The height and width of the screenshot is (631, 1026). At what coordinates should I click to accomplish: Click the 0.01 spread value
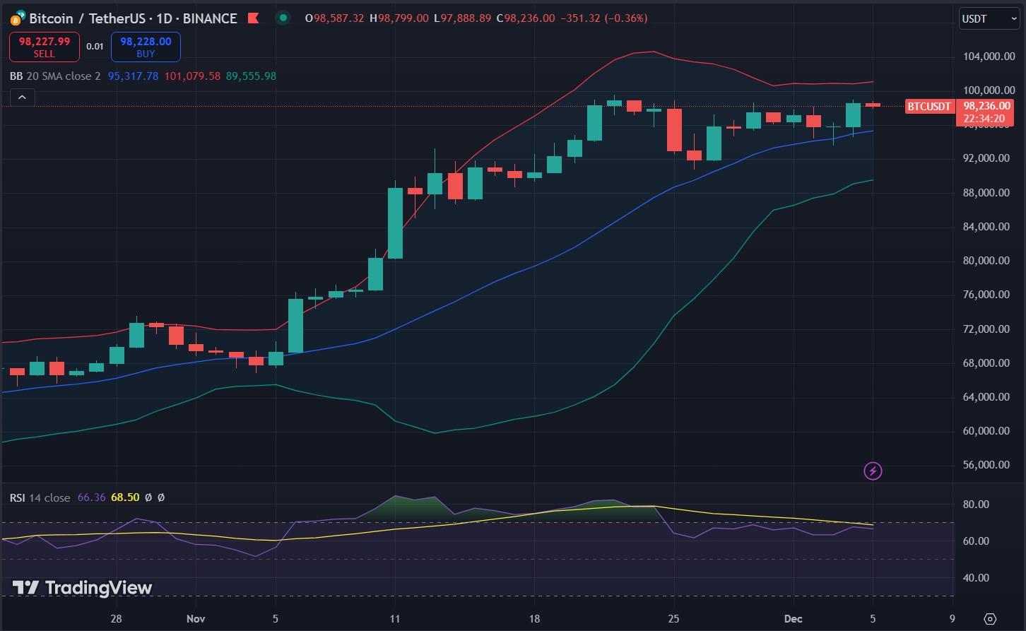(x=95, y=47)
